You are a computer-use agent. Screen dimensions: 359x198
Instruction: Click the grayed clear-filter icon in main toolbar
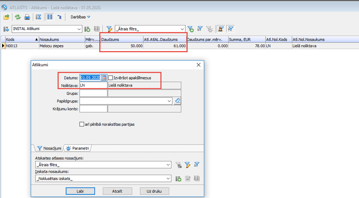[x=210, y=29]
